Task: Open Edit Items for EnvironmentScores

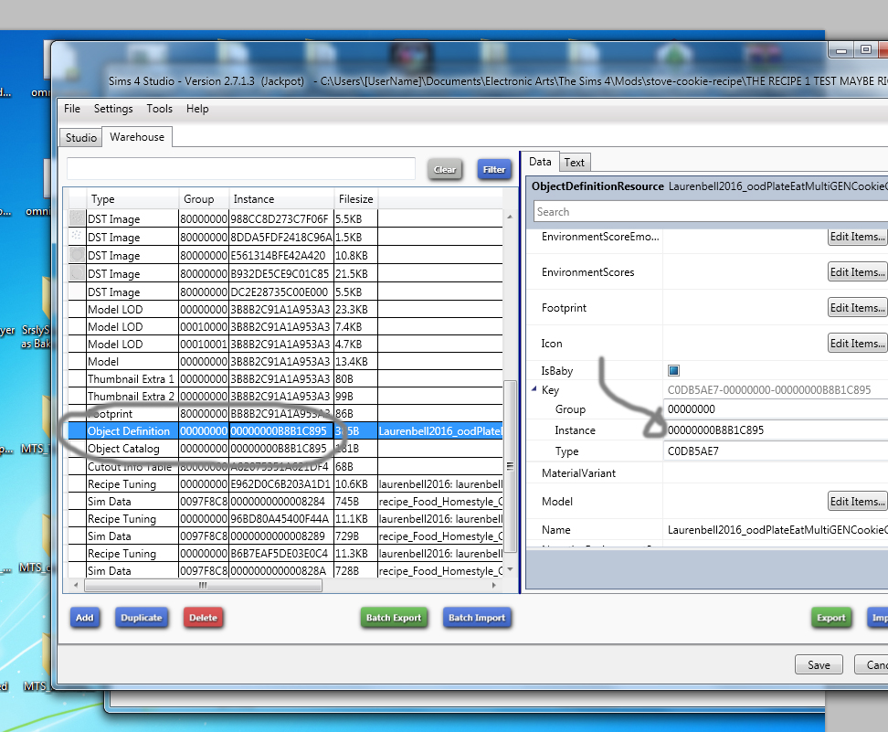Action: 858,272
